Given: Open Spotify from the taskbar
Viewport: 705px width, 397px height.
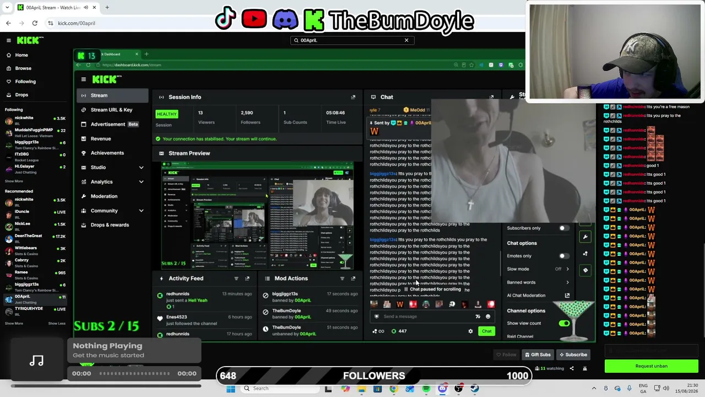Looking at the screenshot, I should coord(426,389).
